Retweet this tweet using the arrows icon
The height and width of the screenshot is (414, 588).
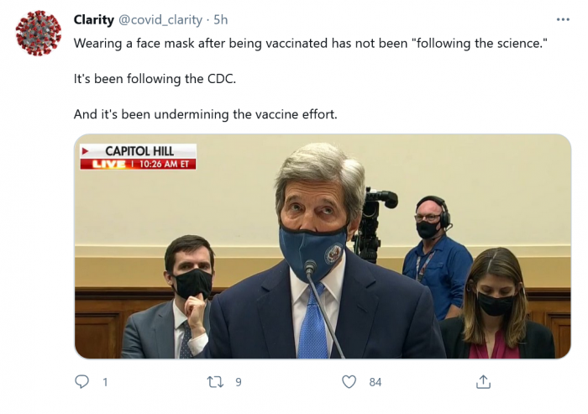(x=215, y=382)
